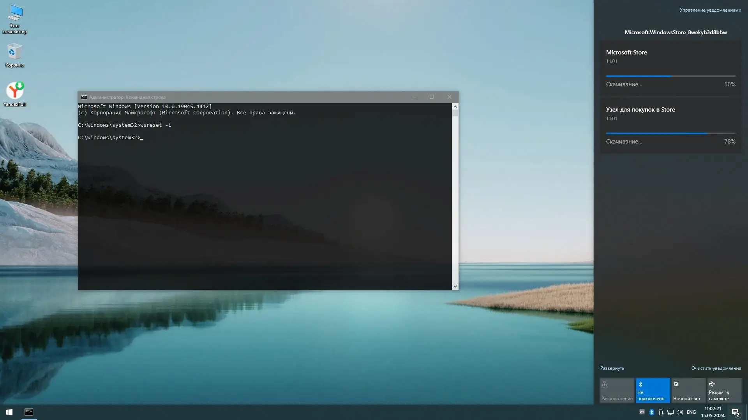Click the VMware Tools tray icon
The height and width of the screenshot is (420, 748).
click(642, 412)
